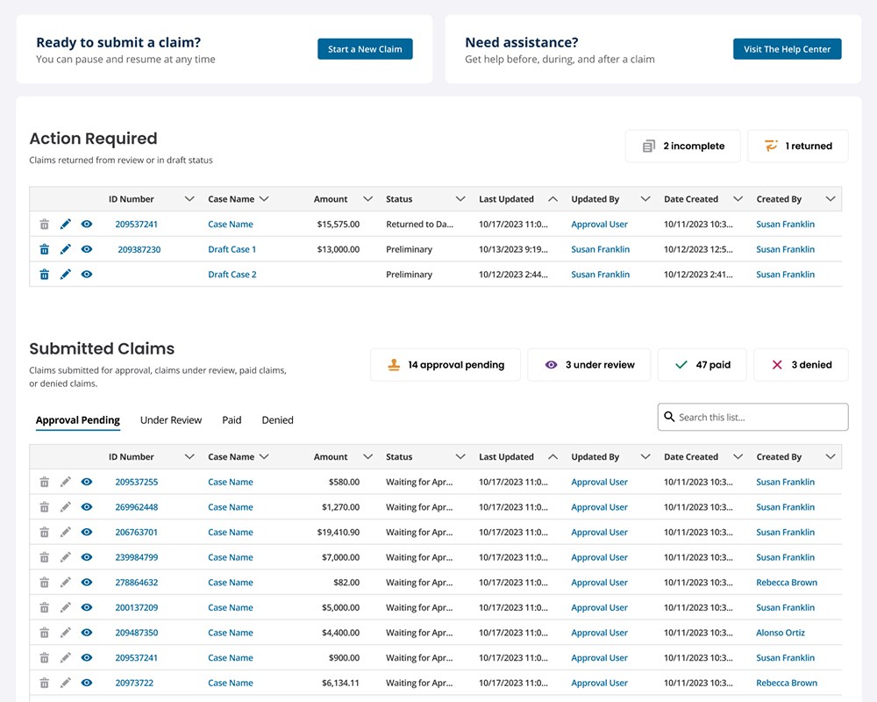Screen dimensions: 877x702
Task: Filter by 1 returned claim
Action: [x=798, y=147]
